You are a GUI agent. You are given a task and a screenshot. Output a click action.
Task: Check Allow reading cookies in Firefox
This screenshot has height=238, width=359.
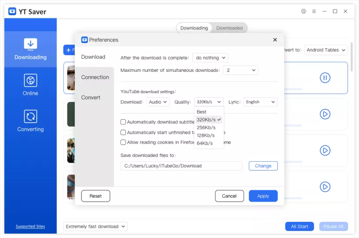click(x=123, y=142)
